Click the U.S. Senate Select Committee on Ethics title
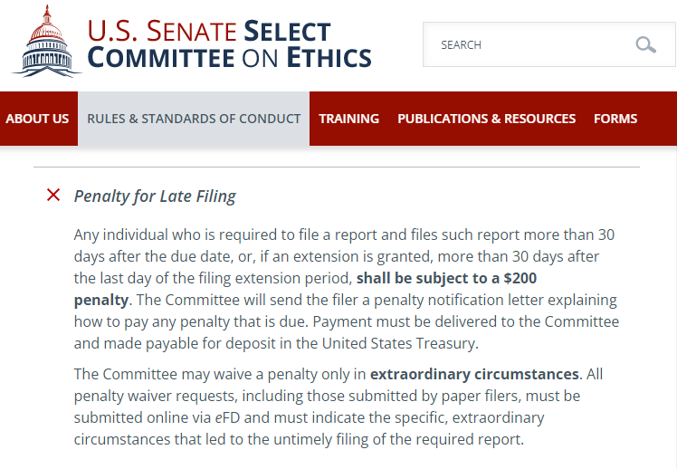677x469 pixels. tap(229, 44)
